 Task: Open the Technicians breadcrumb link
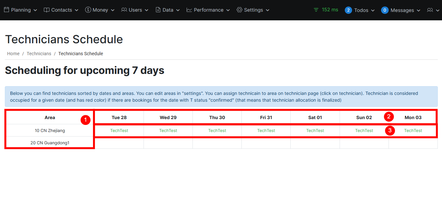click(39, 54)
